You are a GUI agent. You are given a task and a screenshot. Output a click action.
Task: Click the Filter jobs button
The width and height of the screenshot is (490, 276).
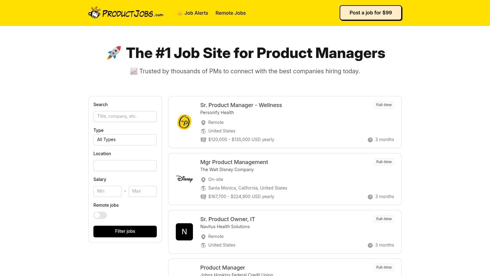(125, 231)
